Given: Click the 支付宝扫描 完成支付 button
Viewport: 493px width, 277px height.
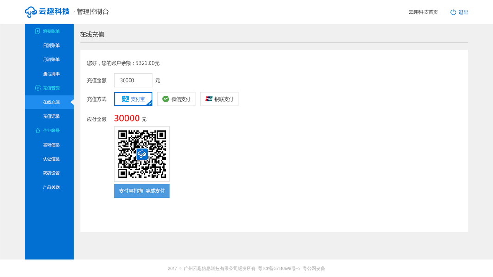Looking at the screenshot, I should point(142,191).
